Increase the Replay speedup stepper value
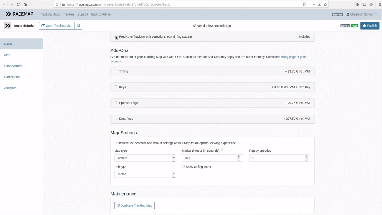The image size is (382, 215). [306, 156]
